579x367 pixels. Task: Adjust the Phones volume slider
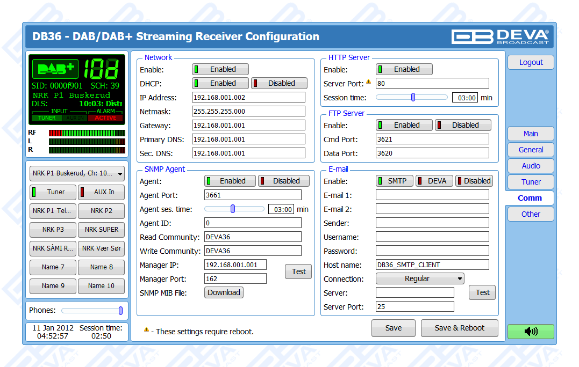tap(120, 311)
